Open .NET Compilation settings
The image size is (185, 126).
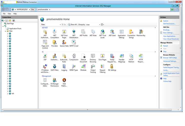click(x=54, y=34)
